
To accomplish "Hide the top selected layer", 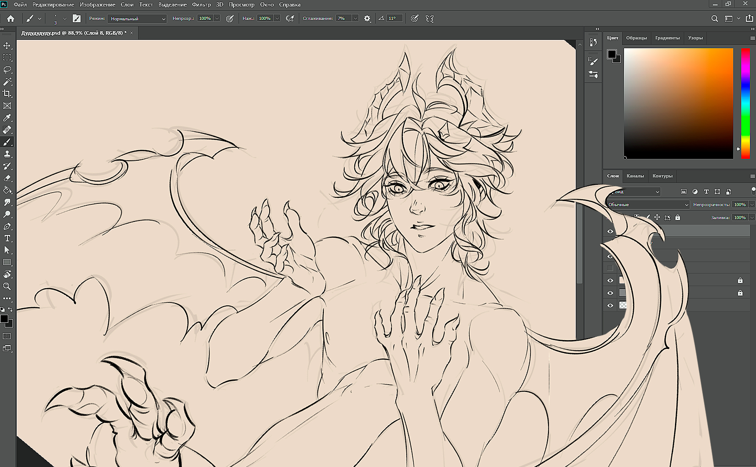I will pyautogui.click(x=610, y=231).
